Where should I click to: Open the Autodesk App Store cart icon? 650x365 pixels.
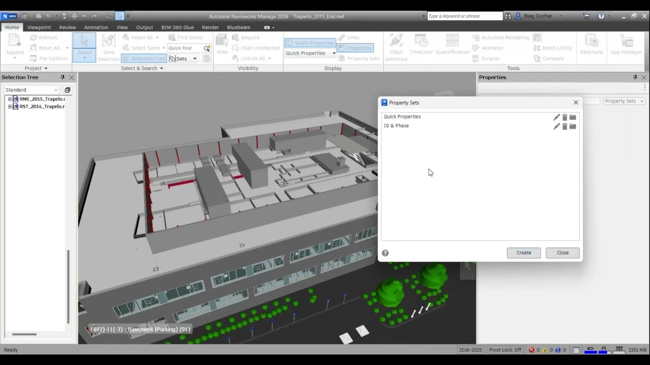587,16
